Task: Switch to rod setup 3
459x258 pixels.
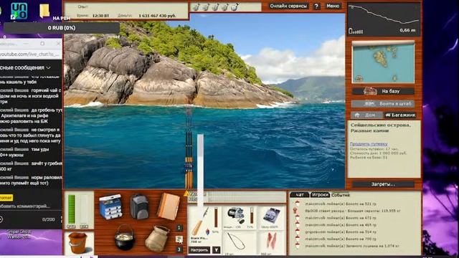Action: point(179,249)
